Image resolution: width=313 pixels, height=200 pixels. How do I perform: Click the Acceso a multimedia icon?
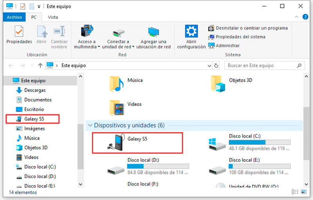pyautogui.click(x=87, y=31)
